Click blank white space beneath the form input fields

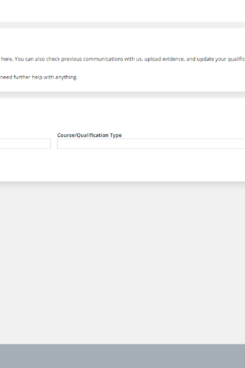(123, 165)
